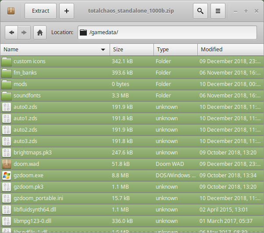Click the 393.6 kB size cell
The image size is (264, 233).
pos(122,73)
